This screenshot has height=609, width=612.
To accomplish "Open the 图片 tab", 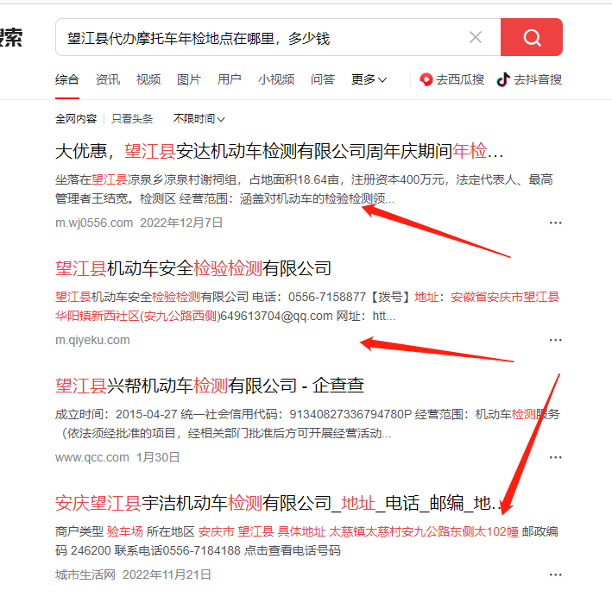I will [189, 79].
